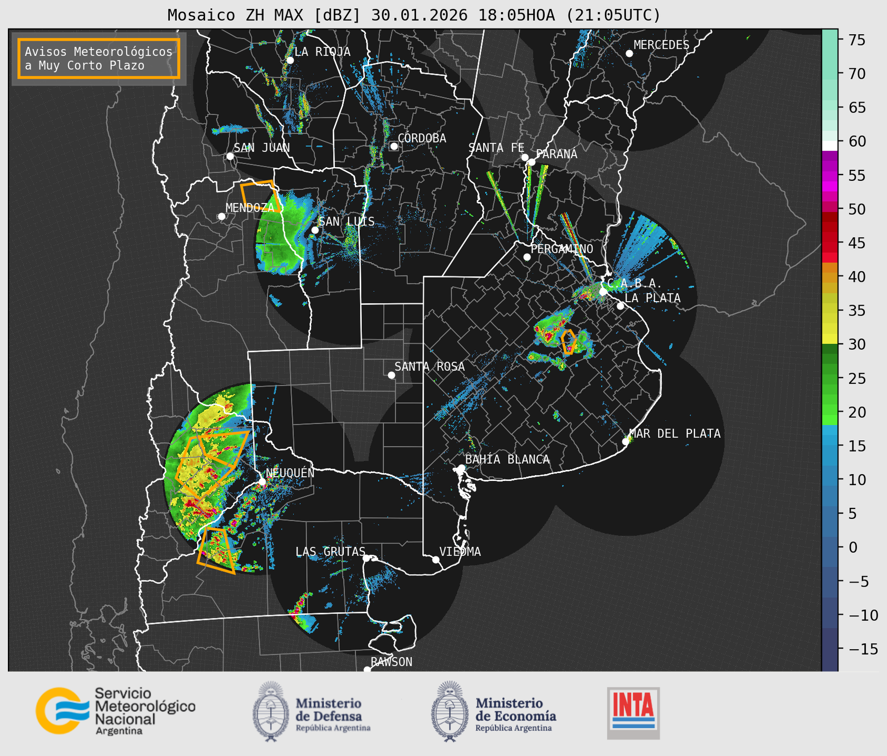The width and height of the screenshot is (887, 756).
Task: Click the "30.01.2026" date in the title
Action: (x=419, y=15)
